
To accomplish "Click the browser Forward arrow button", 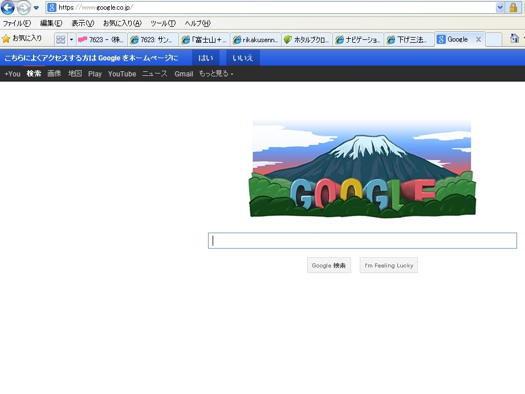I will [x=23, y=7].
